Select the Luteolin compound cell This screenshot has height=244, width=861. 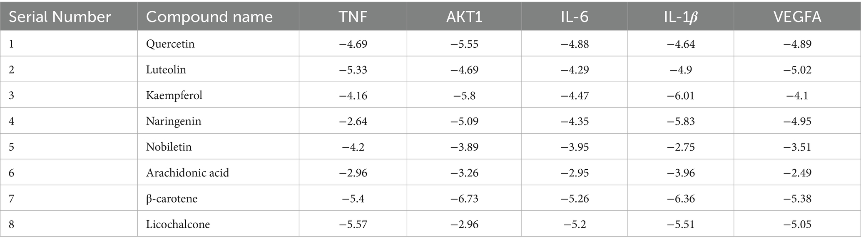pyautogui.click(x=166, y=70)
